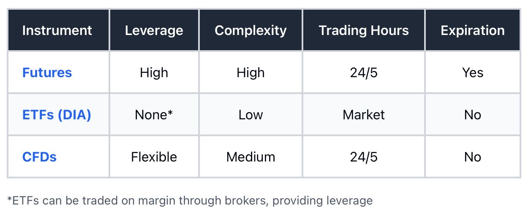Click the CFDs complexity cell 'Medium'
This screenshot has height=218, width=531.
click(x=251, y=157)
